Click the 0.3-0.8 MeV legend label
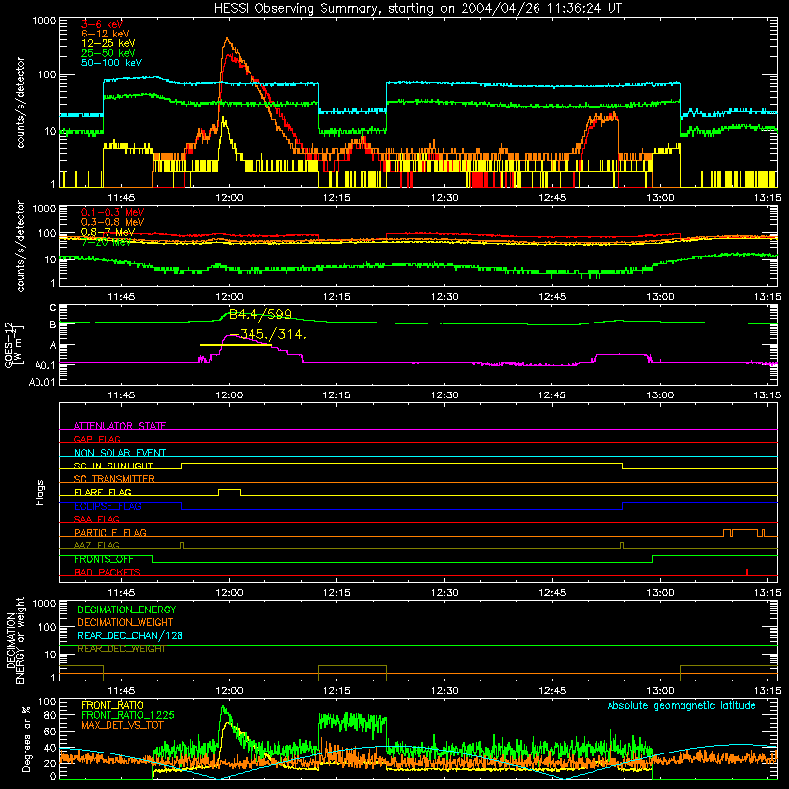This screenshot has width=789, height=789. tap(112, 222)
